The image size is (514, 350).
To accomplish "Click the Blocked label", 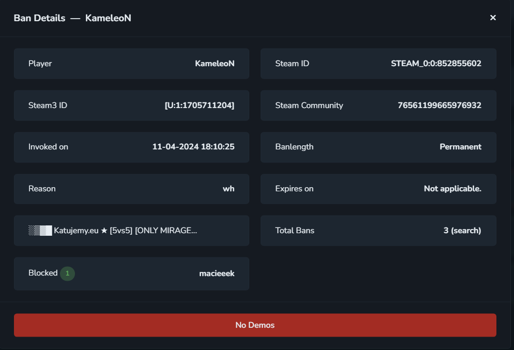I will 43,273.
